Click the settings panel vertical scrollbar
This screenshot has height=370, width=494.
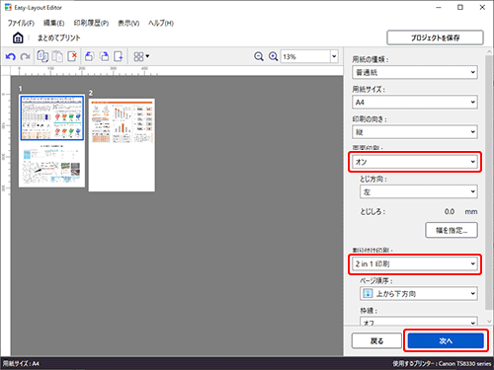tap(489, 183)
